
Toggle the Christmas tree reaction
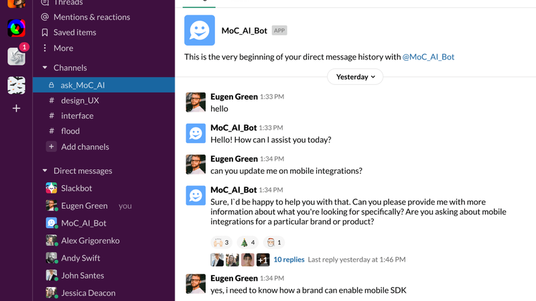(x=248, y=242)
